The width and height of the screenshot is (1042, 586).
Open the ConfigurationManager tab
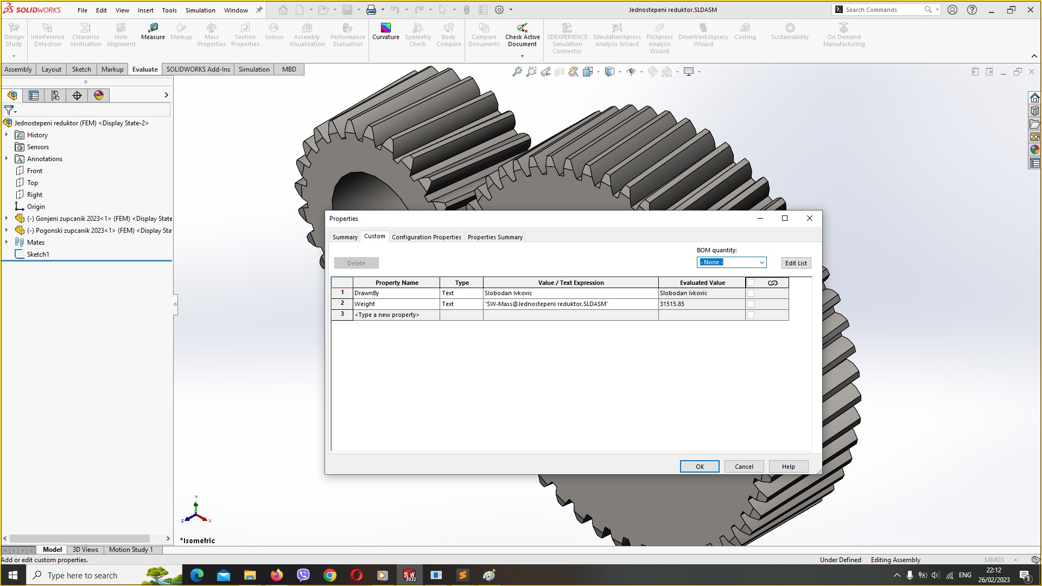(x=55, y=95)
